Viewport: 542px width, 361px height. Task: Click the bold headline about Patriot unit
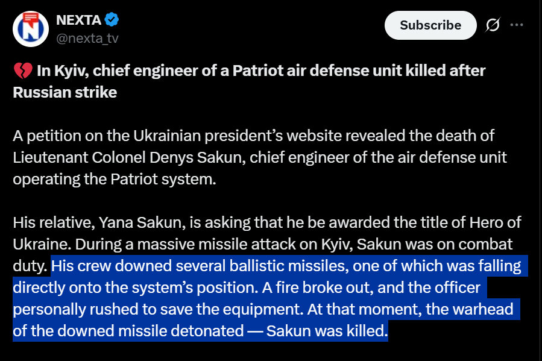pos(249,81)
